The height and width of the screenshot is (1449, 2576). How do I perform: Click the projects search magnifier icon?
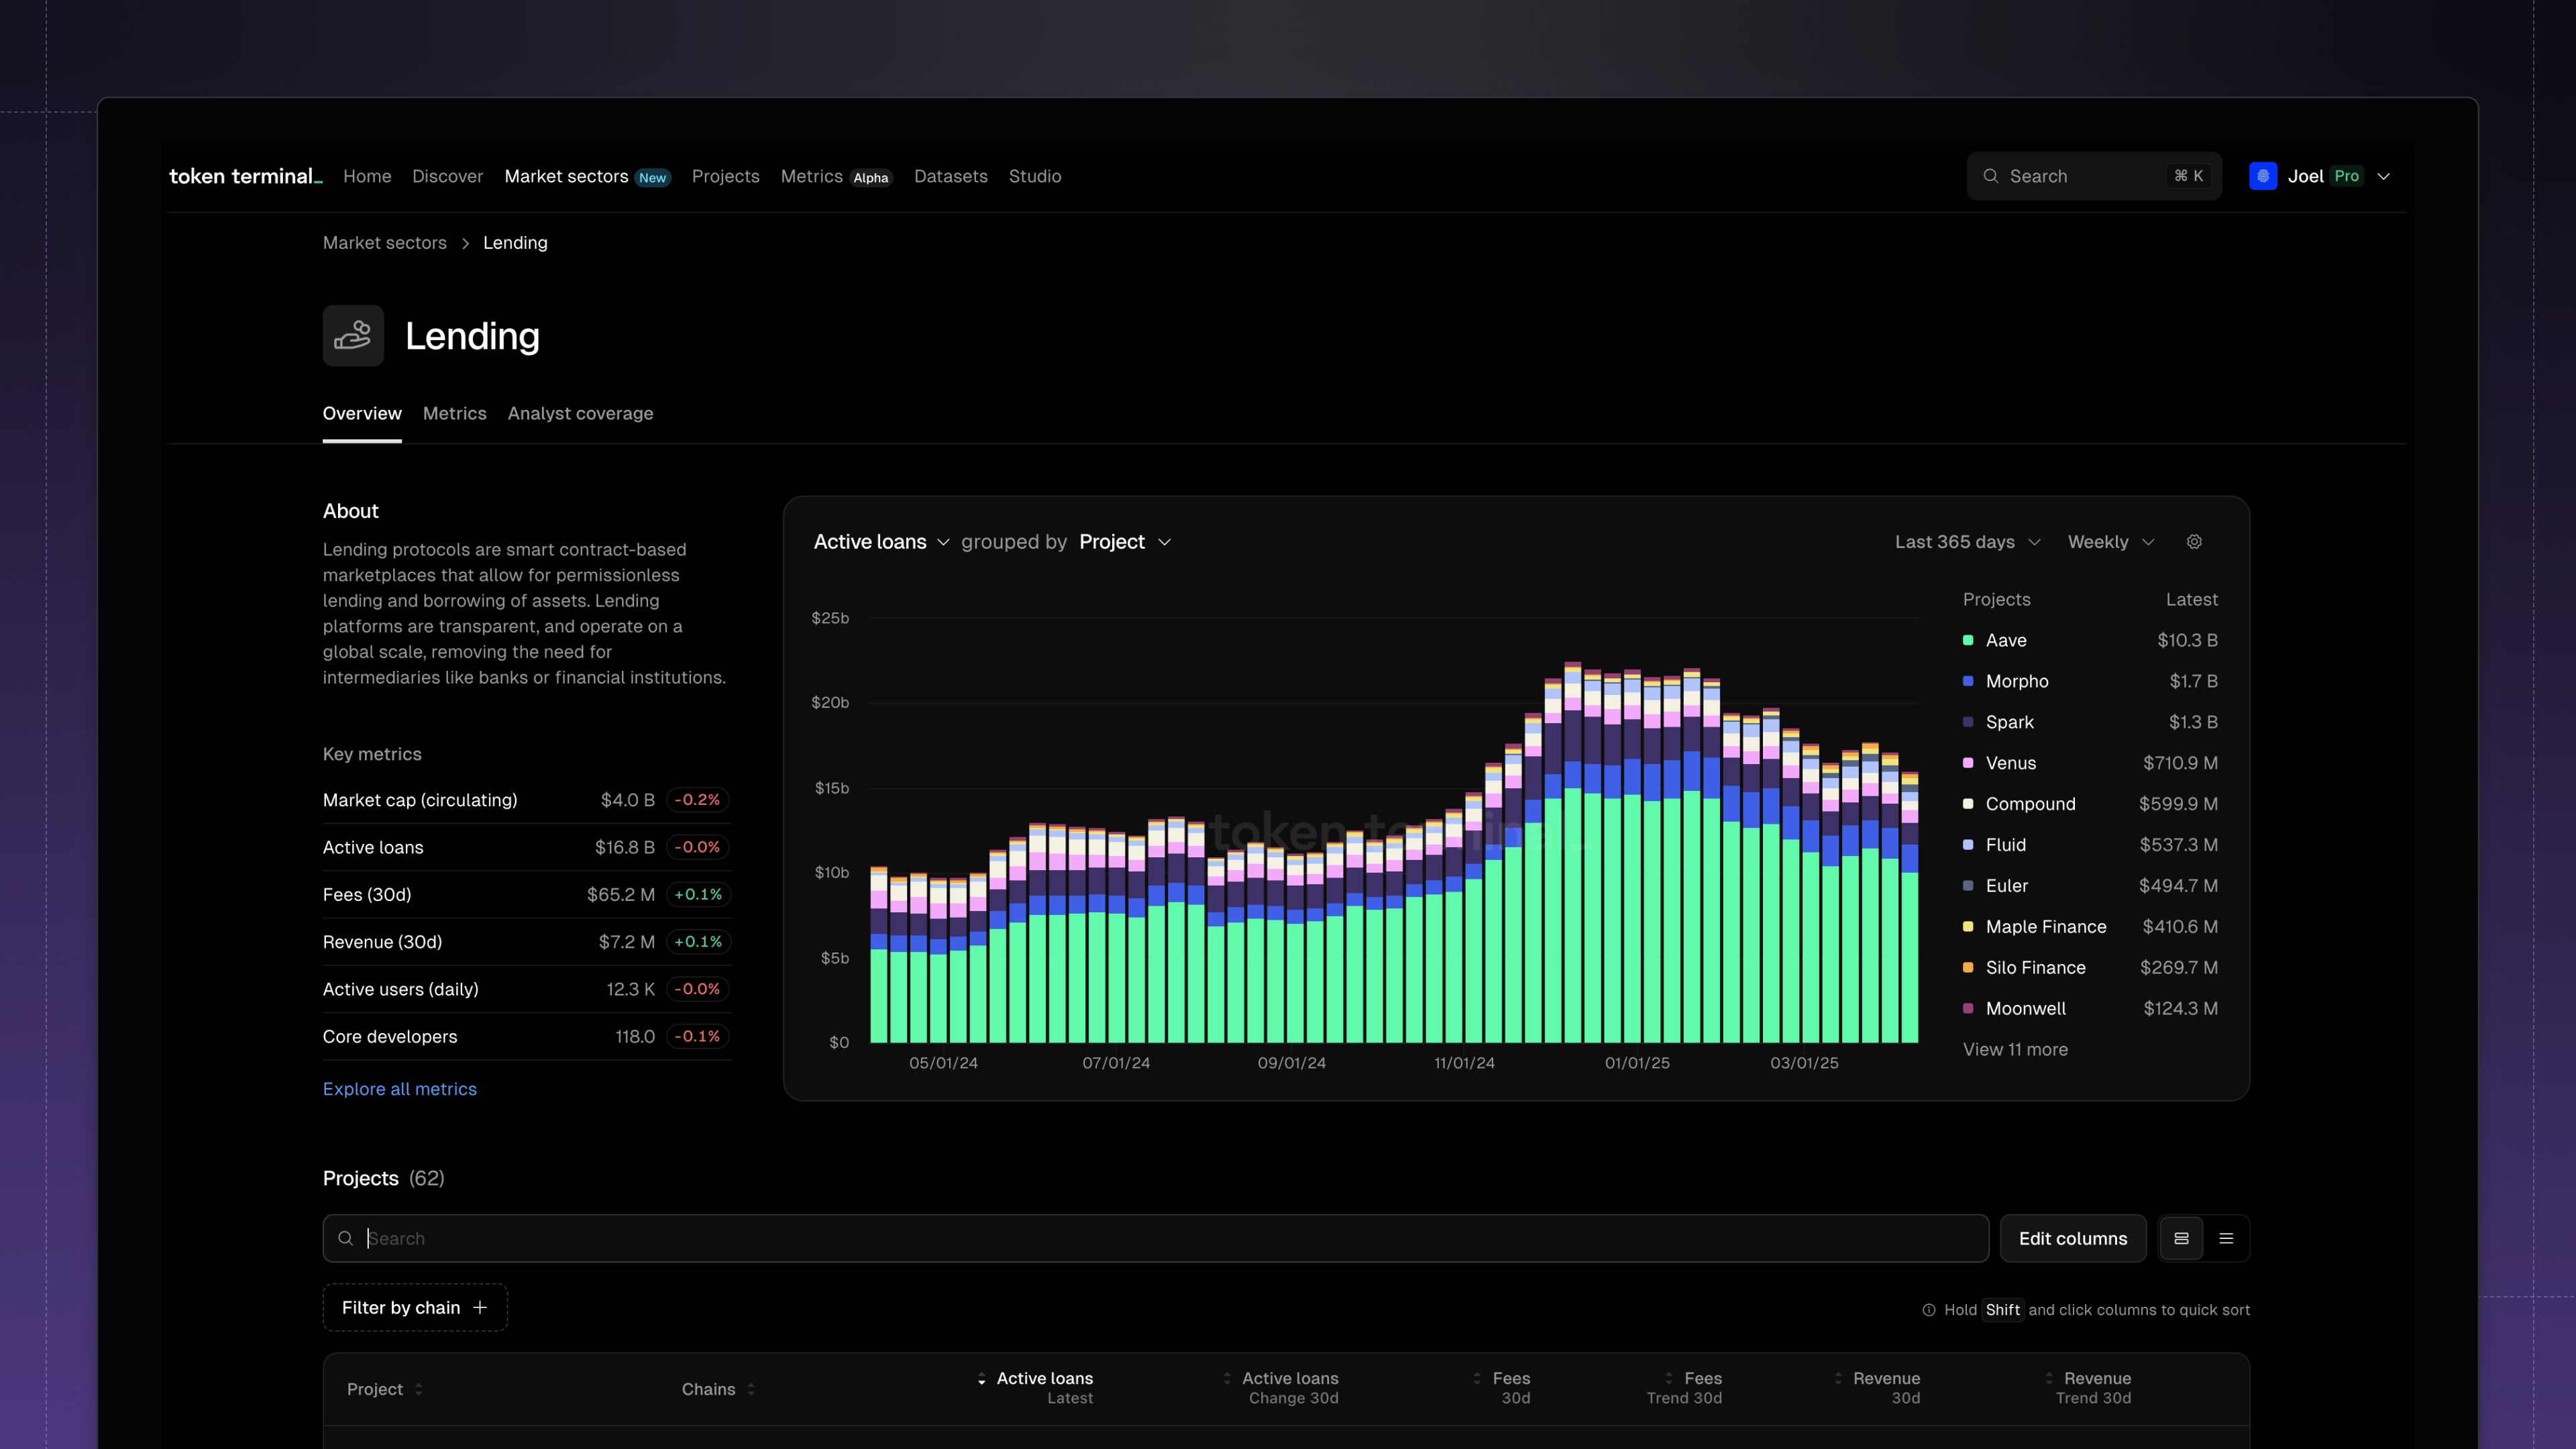click(x=346, y=1238)
